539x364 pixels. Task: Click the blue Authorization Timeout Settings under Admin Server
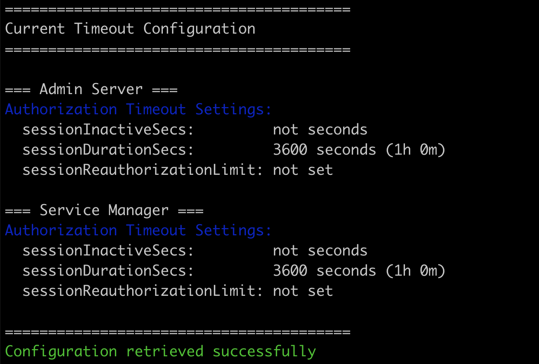pos(138,109)
